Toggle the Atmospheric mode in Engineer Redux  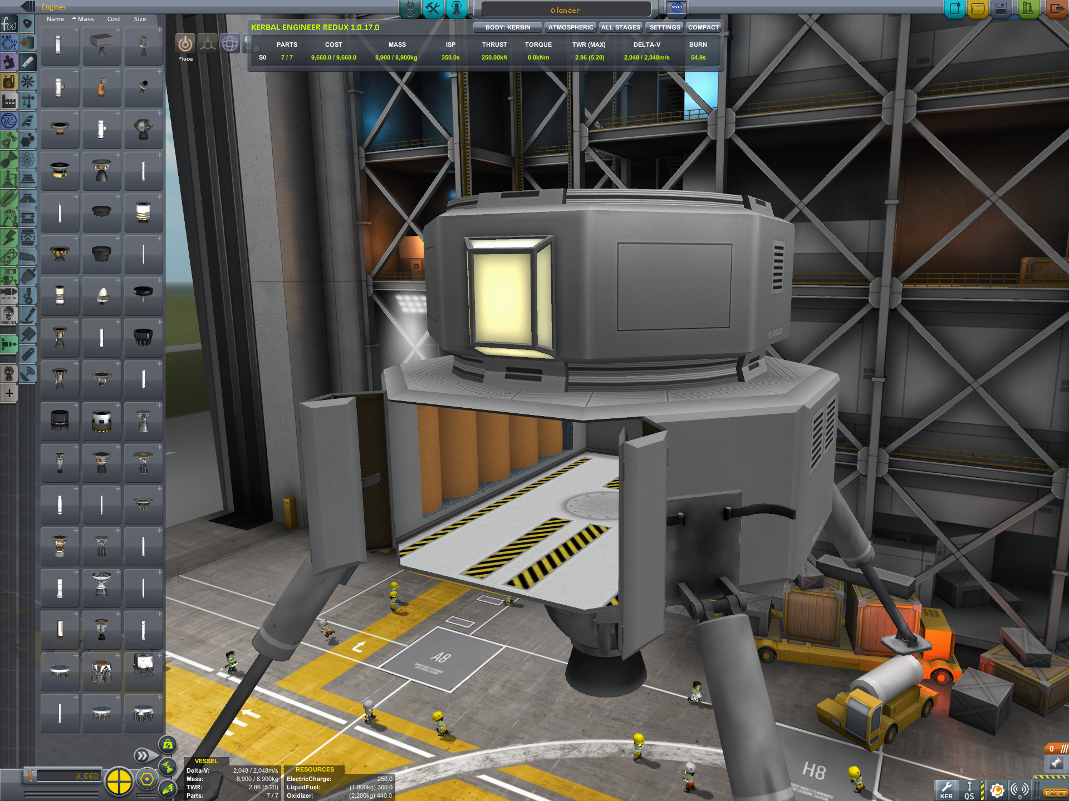coord(570,27)
